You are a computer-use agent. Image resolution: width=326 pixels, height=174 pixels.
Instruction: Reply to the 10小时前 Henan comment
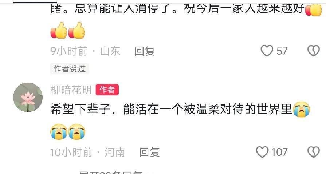[149, 152]
